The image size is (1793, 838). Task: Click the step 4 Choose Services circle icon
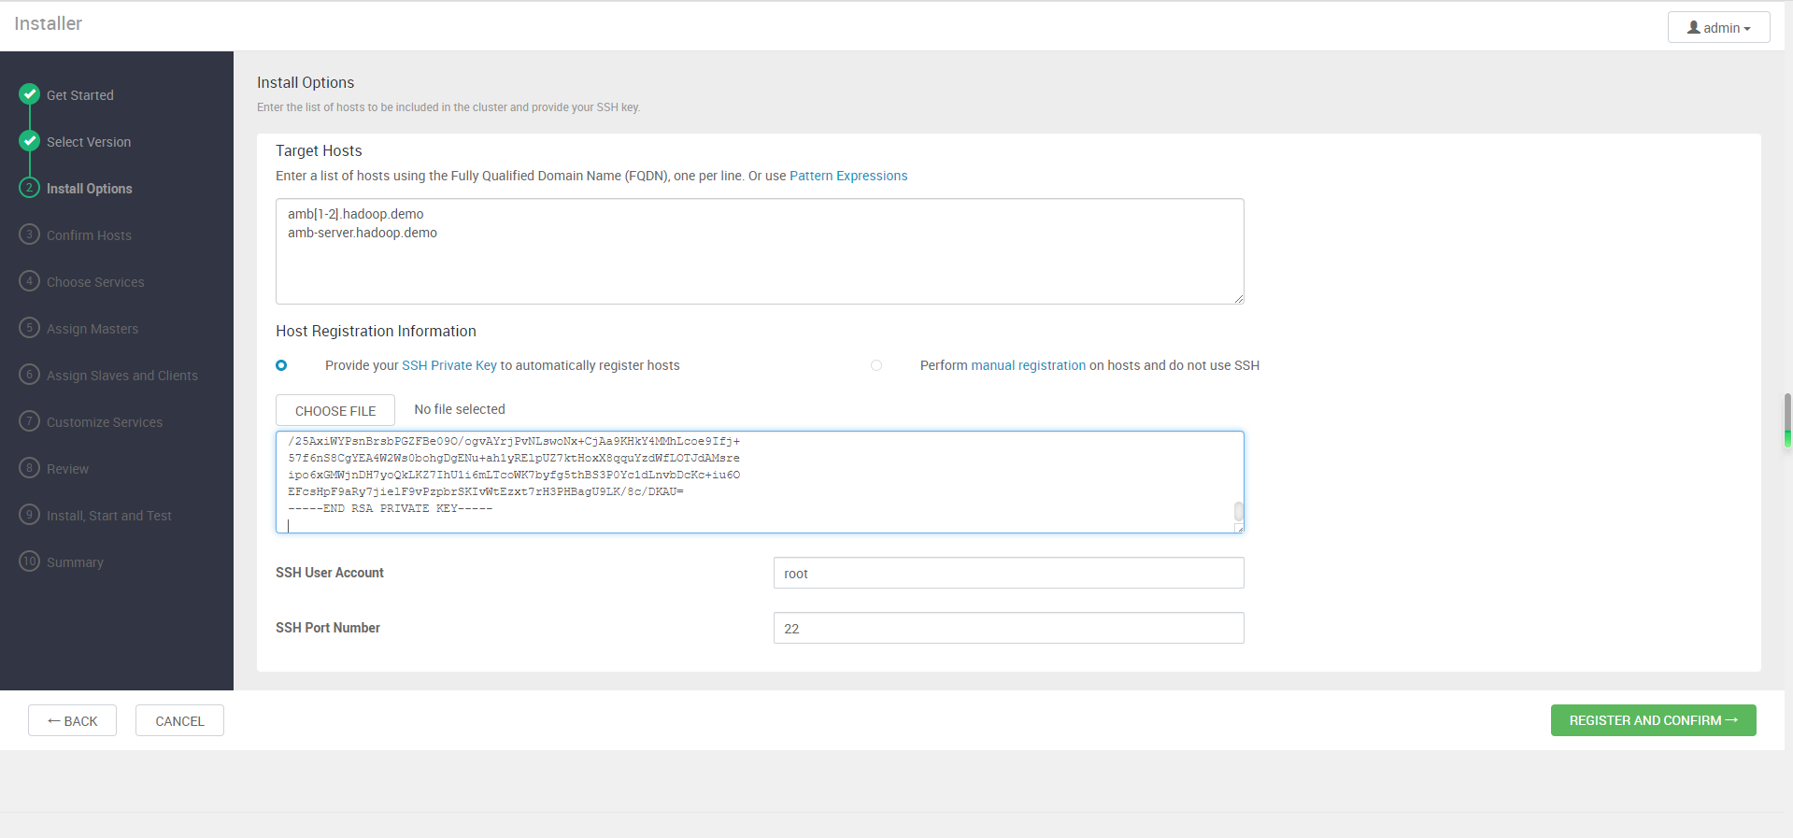[x=30, y=281]
